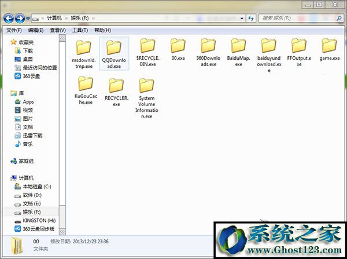
Task: Click the search magnifier icon
Action: 339,19
